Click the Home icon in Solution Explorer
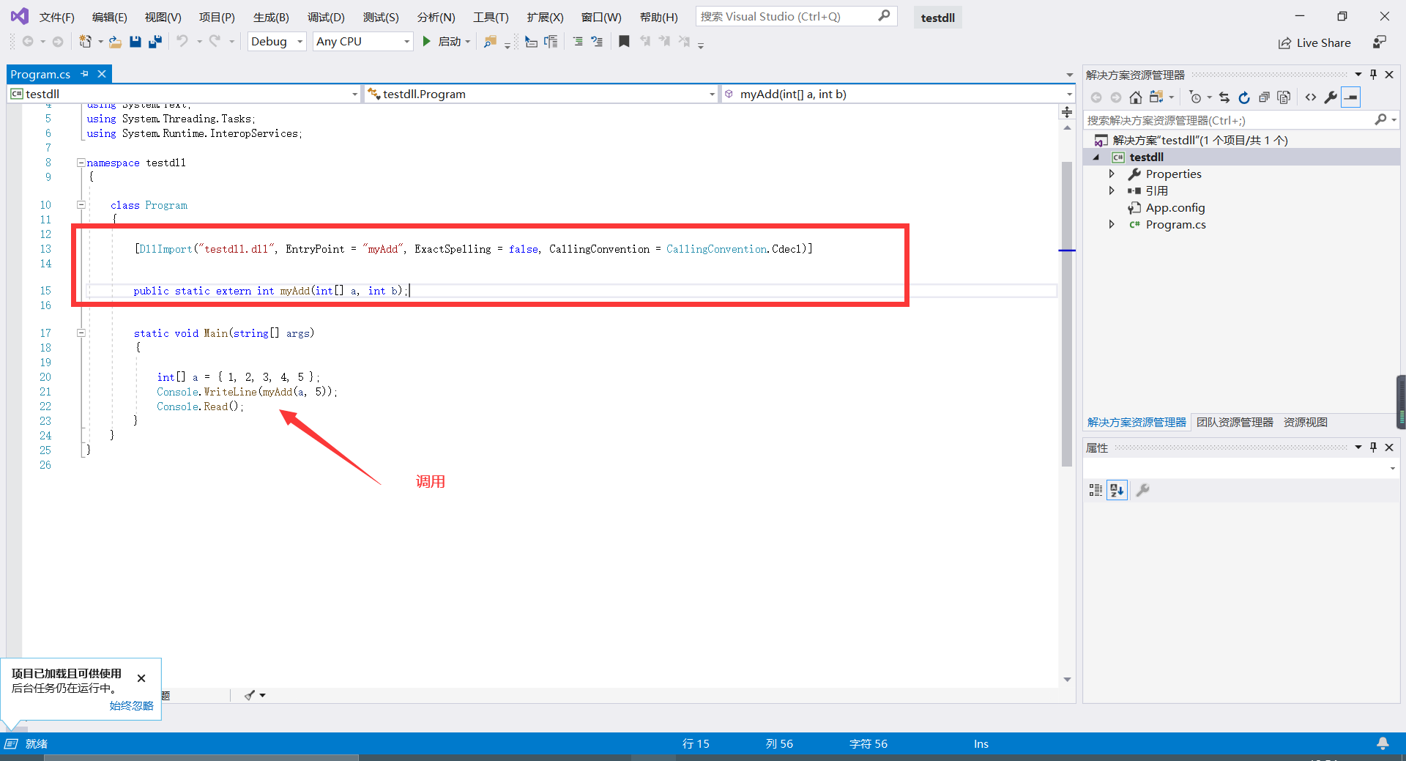Image resolution: width=1406 pixels, height=761 pixels. point(1135,97)
